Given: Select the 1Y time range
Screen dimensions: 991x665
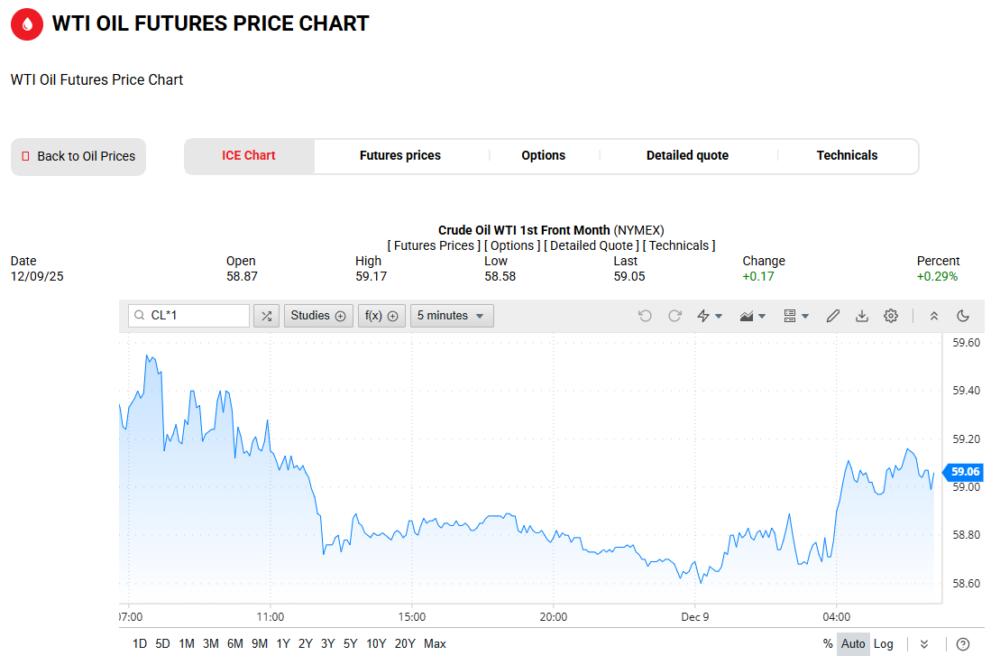Looking at the screenshot, I should pyautogui.click(x=283, y=644).
